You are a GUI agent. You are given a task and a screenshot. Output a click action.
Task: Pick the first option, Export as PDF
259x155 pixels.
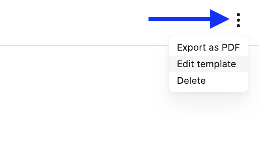click(x=208, y=47)
